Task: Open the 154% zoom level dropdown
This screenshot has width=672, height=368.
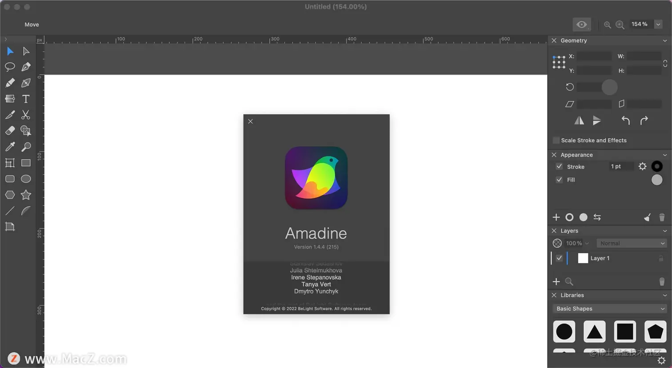Action: click(658, 24)
